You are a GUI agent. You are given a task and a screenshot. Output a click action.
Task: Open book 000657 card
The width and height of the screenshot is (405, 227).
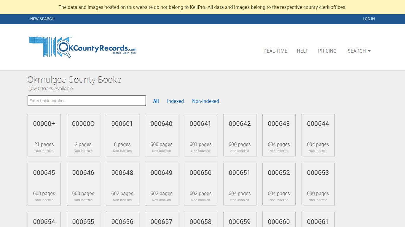(x=162, y=220)
